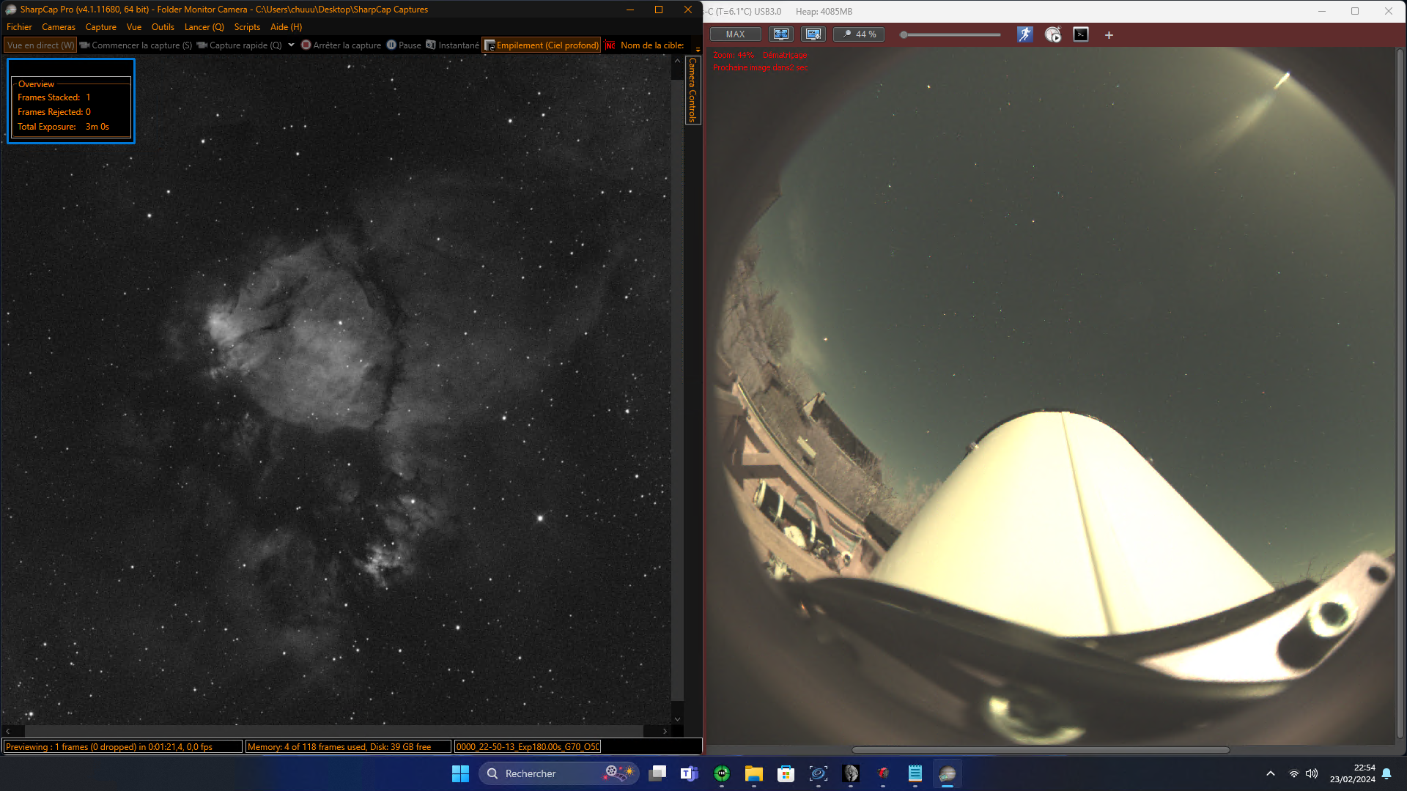
Task: Open the Outils menu
Action: [x=163, y=27]
